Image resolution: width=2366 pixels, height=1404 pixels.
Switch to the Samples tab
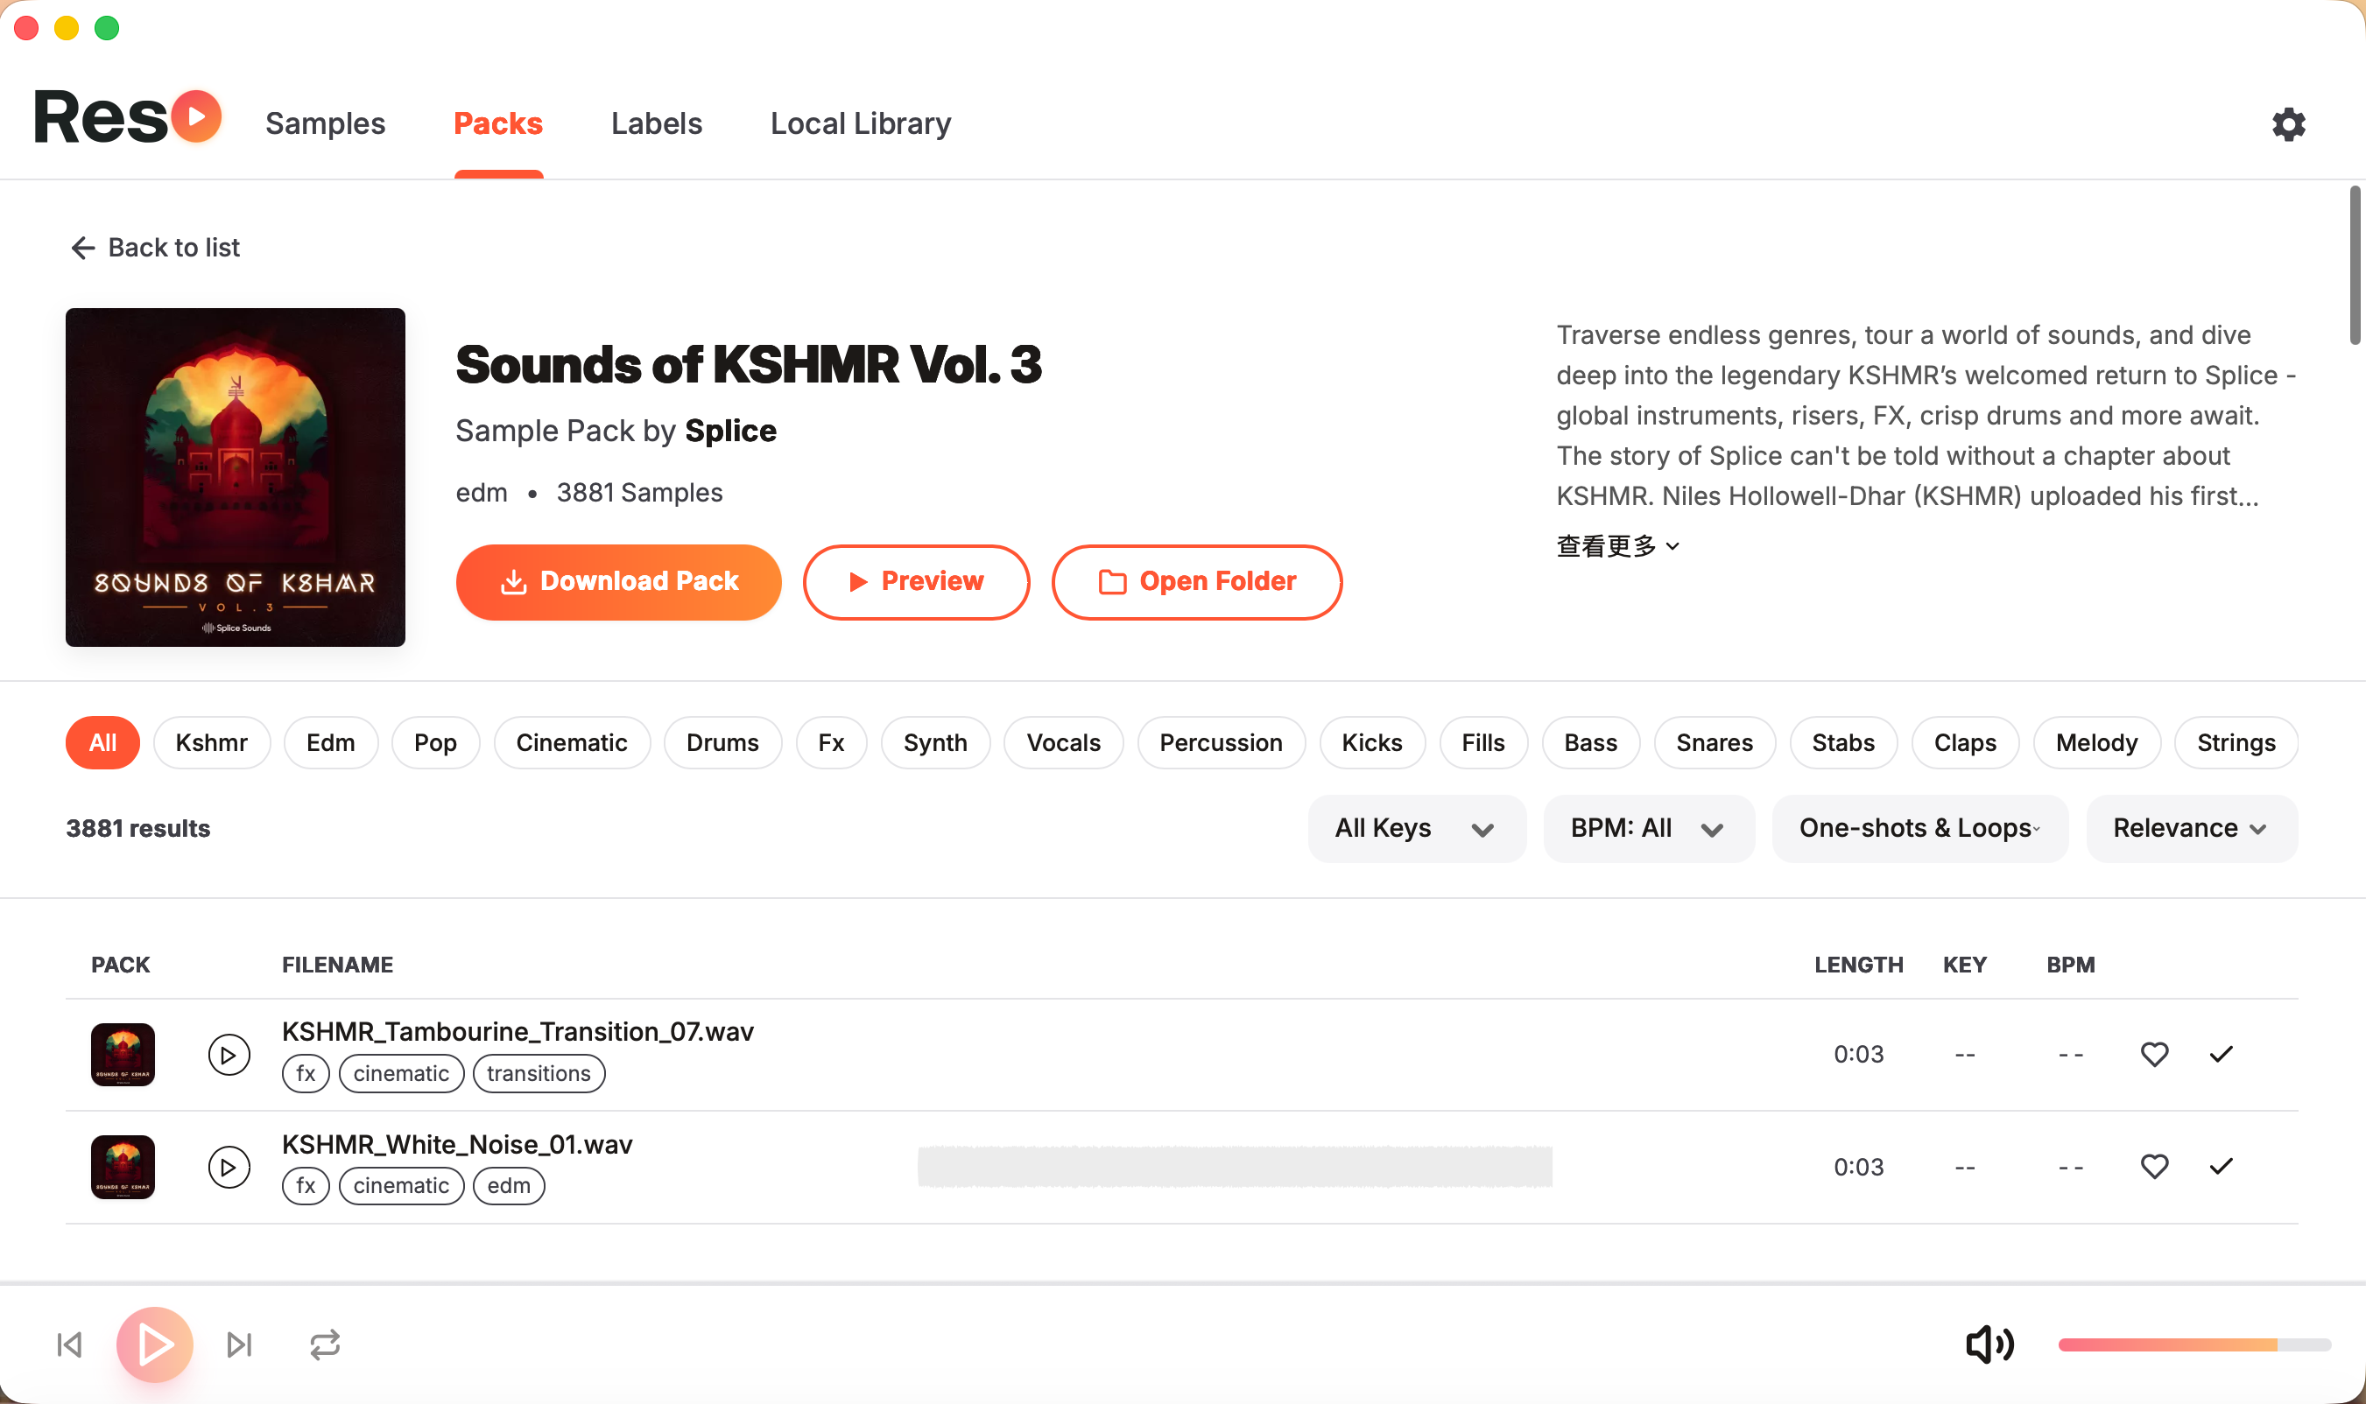click(x=325, y=124)
